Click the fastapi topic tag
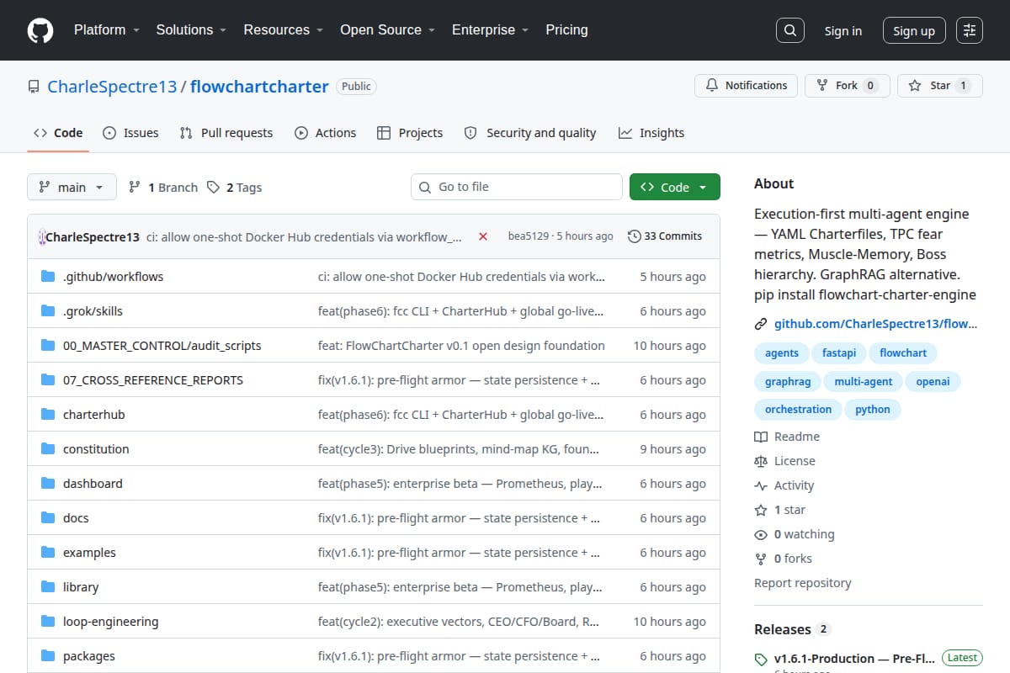 [x=837, y=352]
